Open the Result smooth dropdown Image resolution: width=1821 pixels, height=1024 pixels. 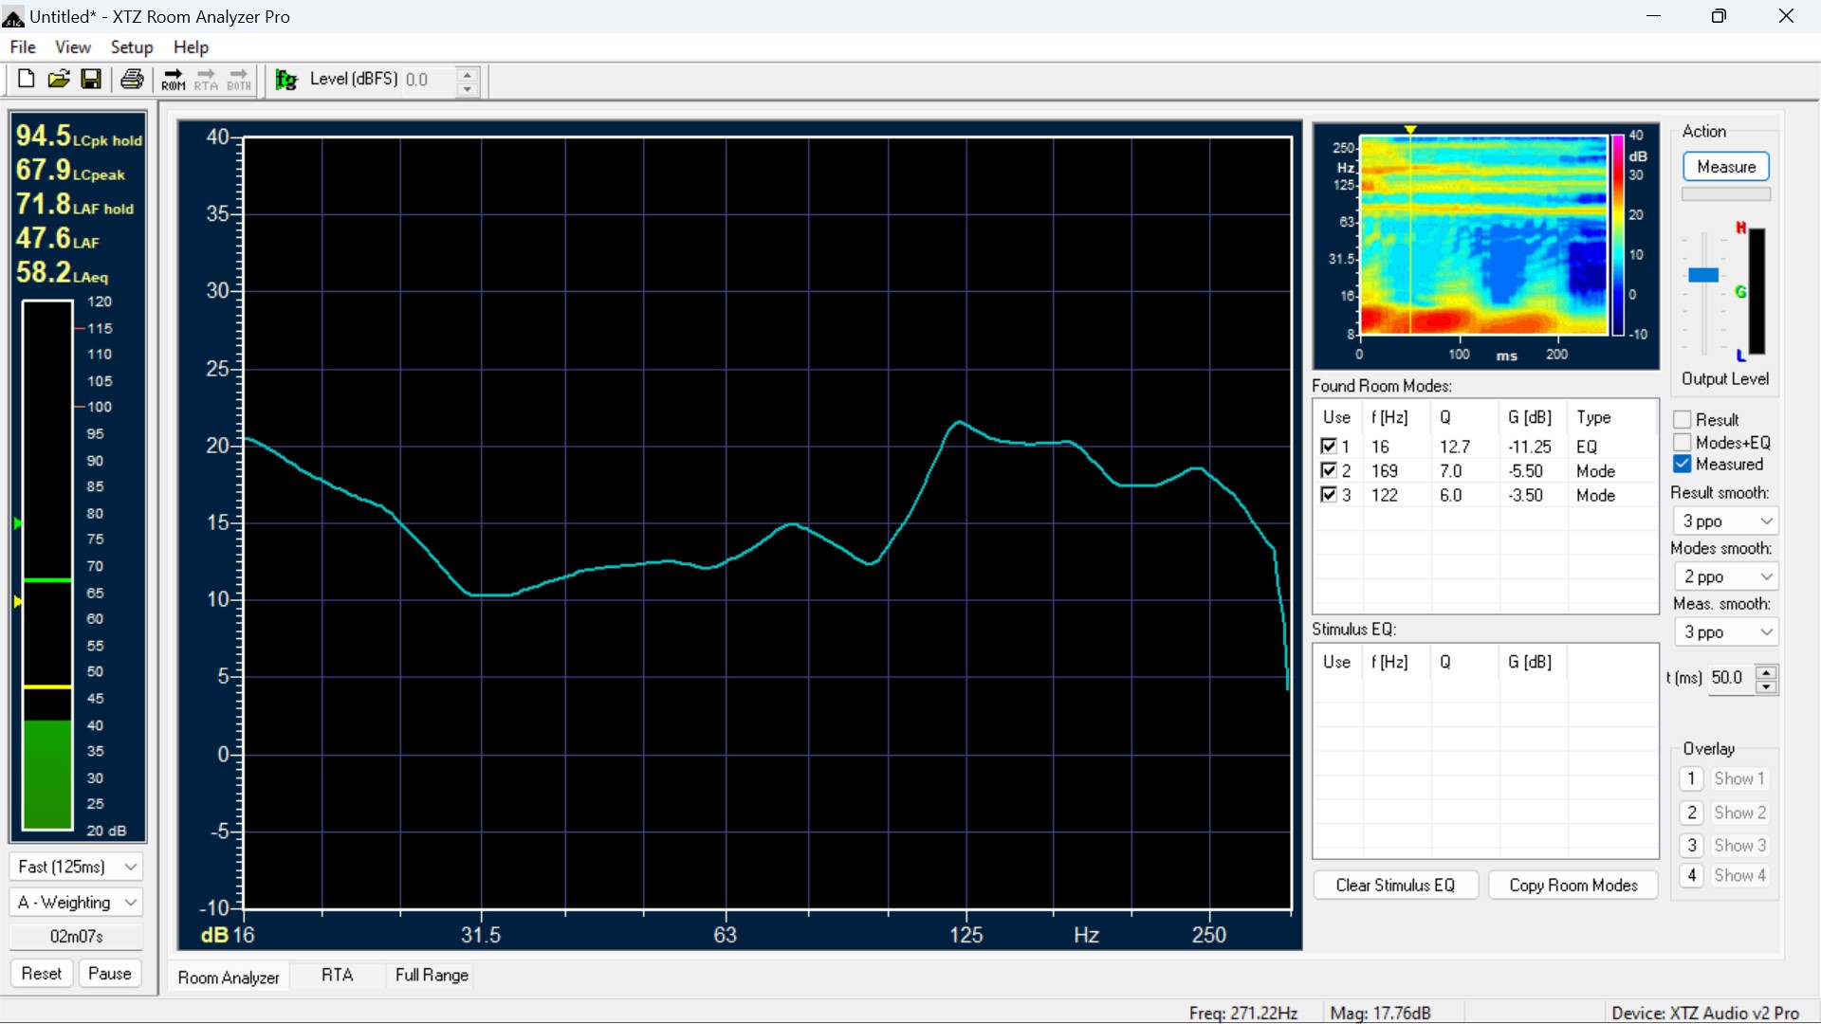(1725, 521)
